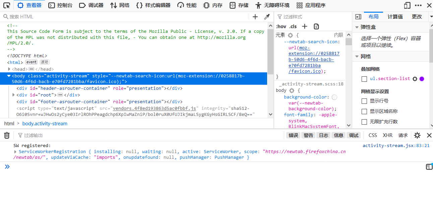Open the DevTools three-dot options menu
Screen dimensions: 433x206
[418, 5]
